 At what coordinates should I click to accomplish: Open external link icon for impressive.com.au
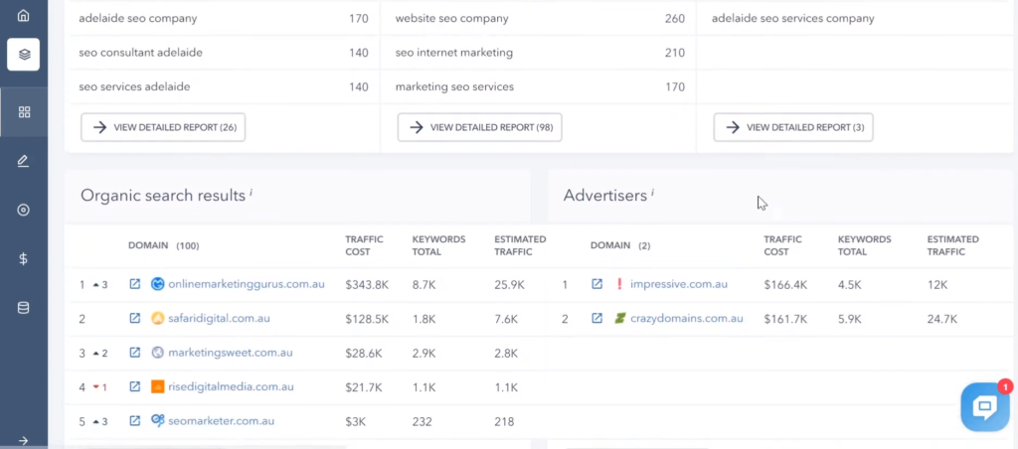coord(597,284)
